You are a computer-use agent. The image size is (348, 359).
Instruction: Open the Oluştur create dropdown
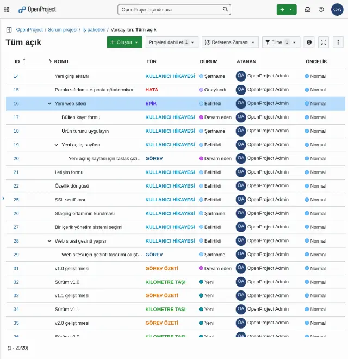tap(125, 42)
